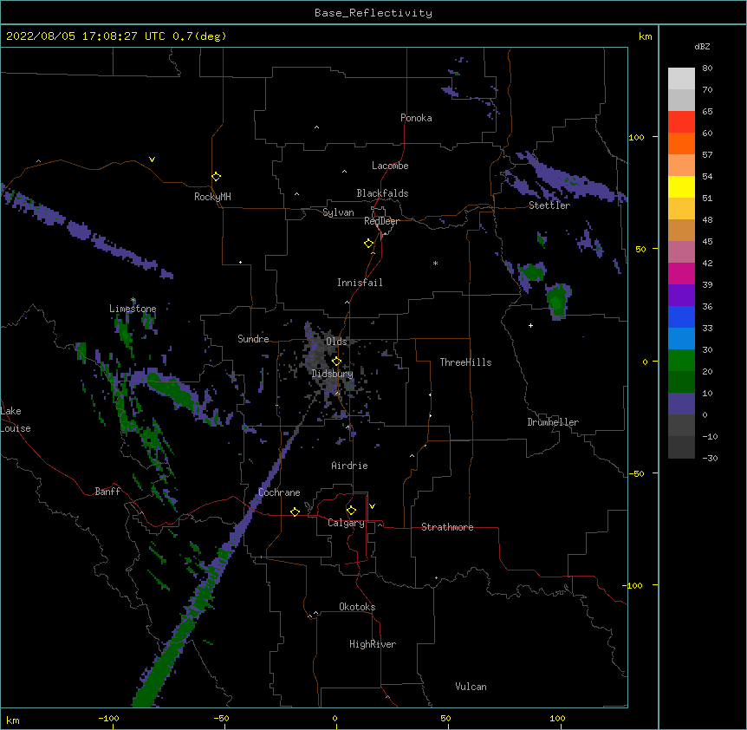Click the white plus marker north of Drumheller
Screen dimensions: 747x730
click(x=530, y=325)
